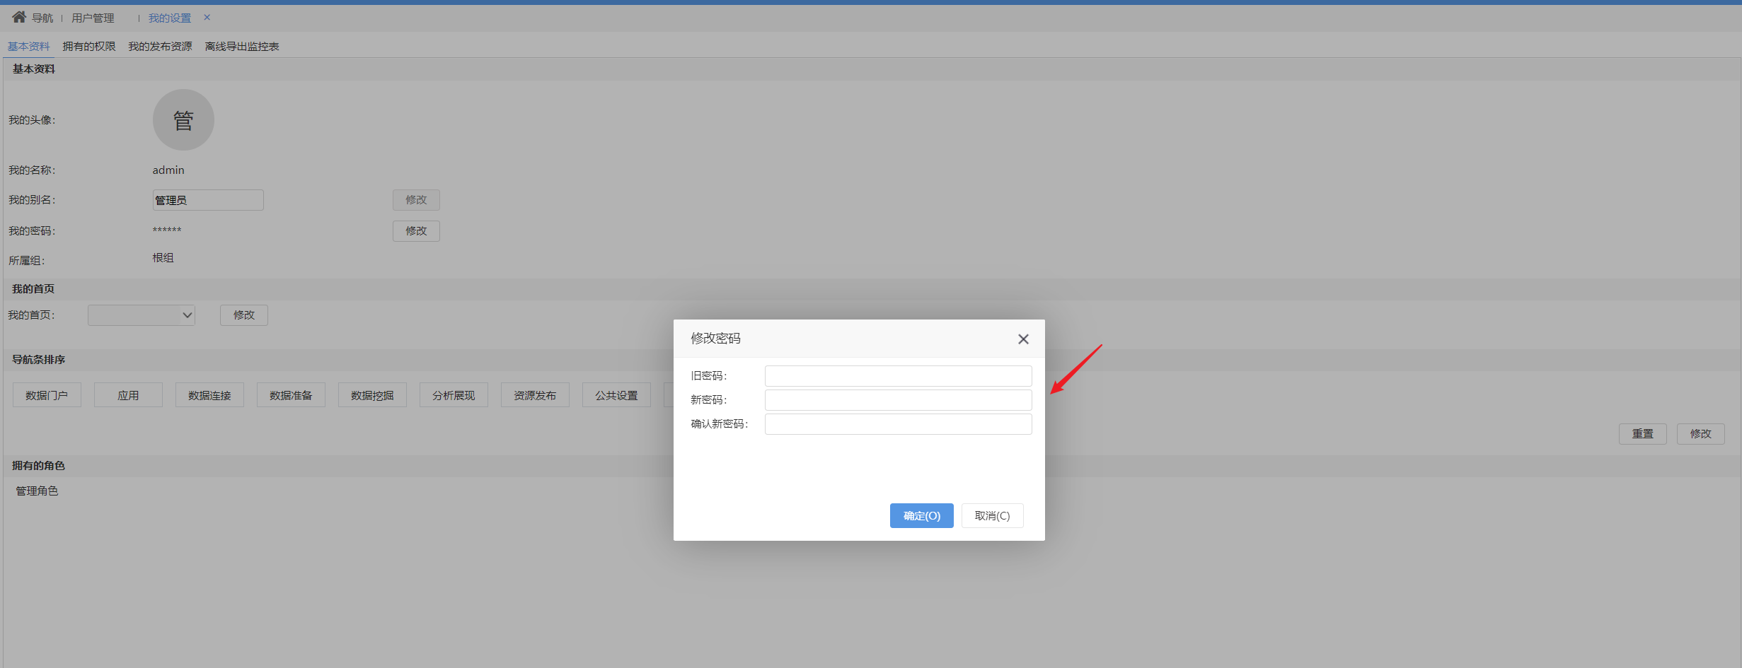This screenshot has height=668, width=1742.
Task: Select the 数据挖掘 navigation item
Action: pyautogui.click(x=372, y=395)
